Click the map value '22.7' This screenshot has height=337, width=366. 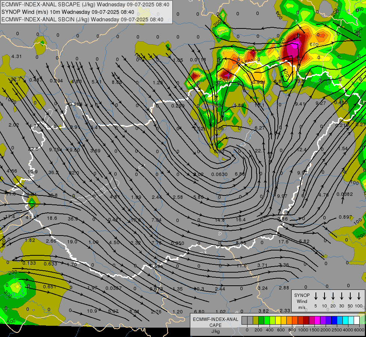pyautogui.click(x=260, y=151)
